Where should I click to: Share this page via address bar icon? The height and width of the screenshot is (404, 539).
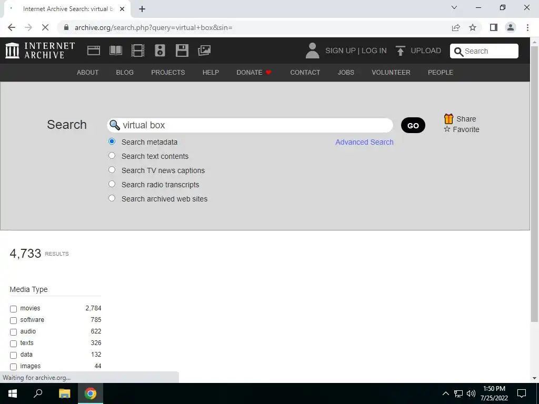coord(456,27)
